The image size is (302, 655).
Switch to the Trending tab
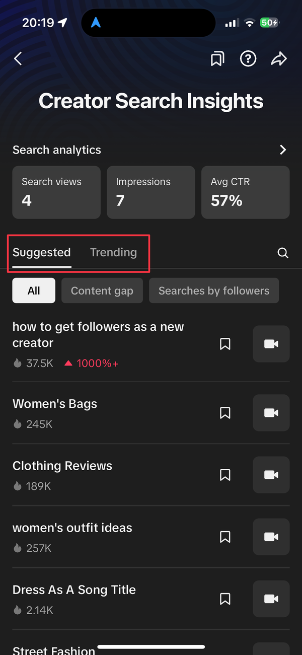113,252
